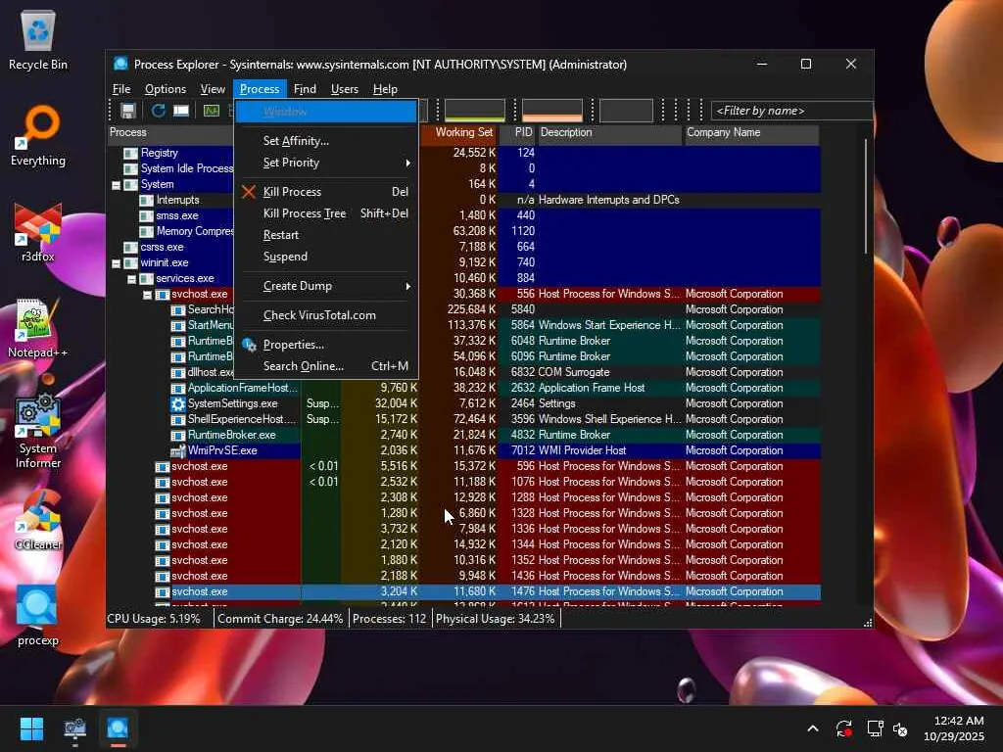
Task: Click the empty third toolbar graph
Action: pos(626,110)
